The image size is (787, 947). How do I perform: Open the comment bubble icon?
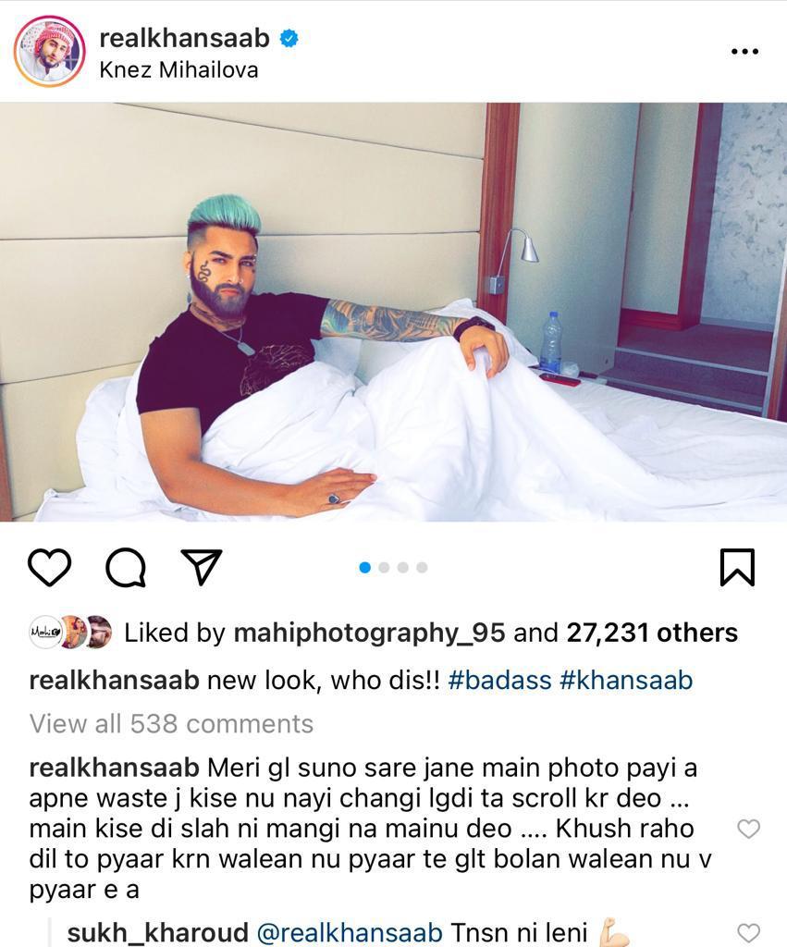[x=126, y=568]
